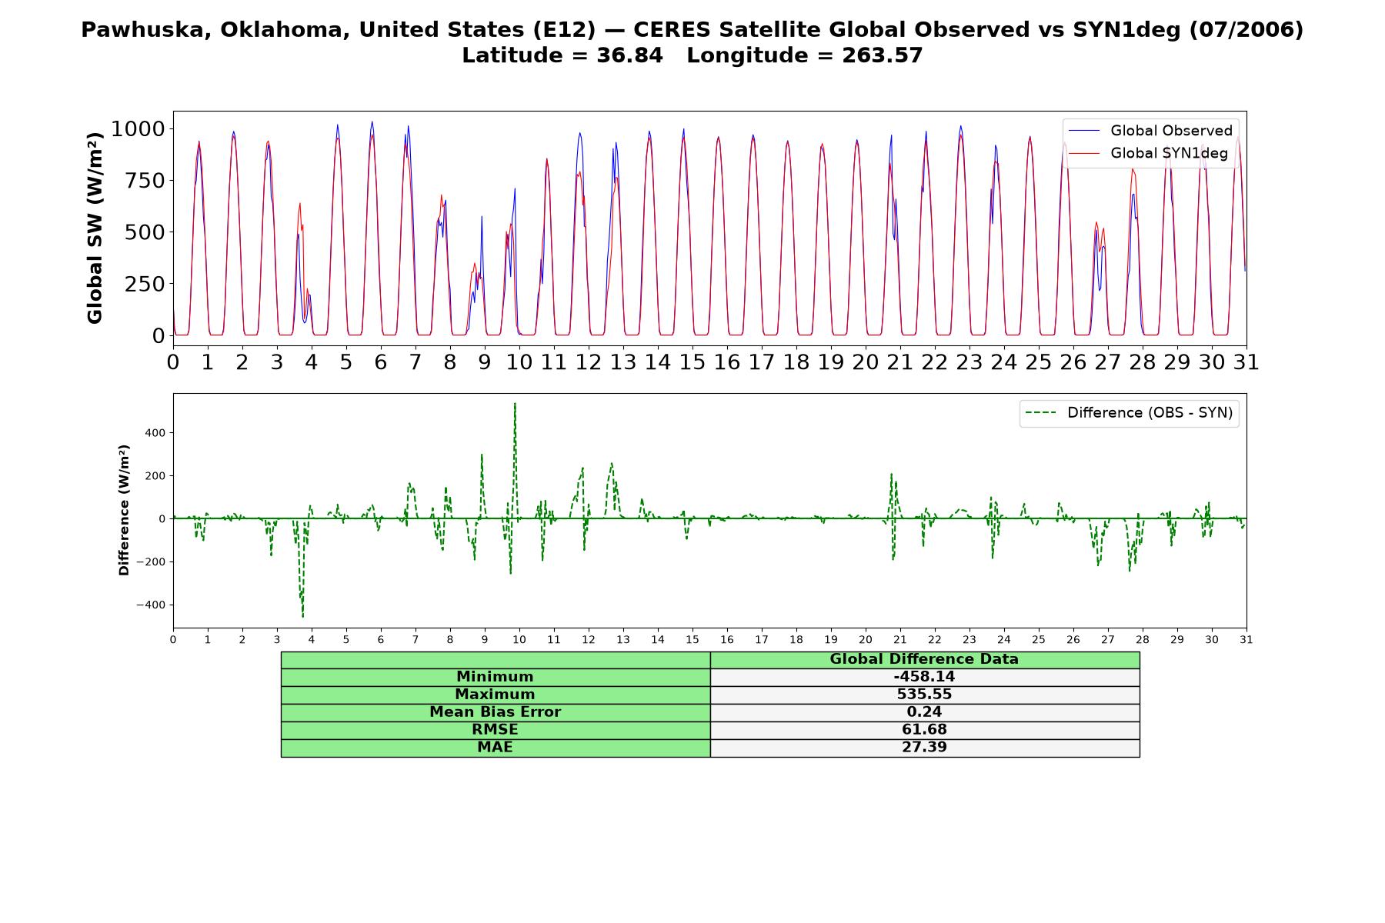Click the Minimum value -458.14 cell
1385x923 pixels.
[924, 677]
